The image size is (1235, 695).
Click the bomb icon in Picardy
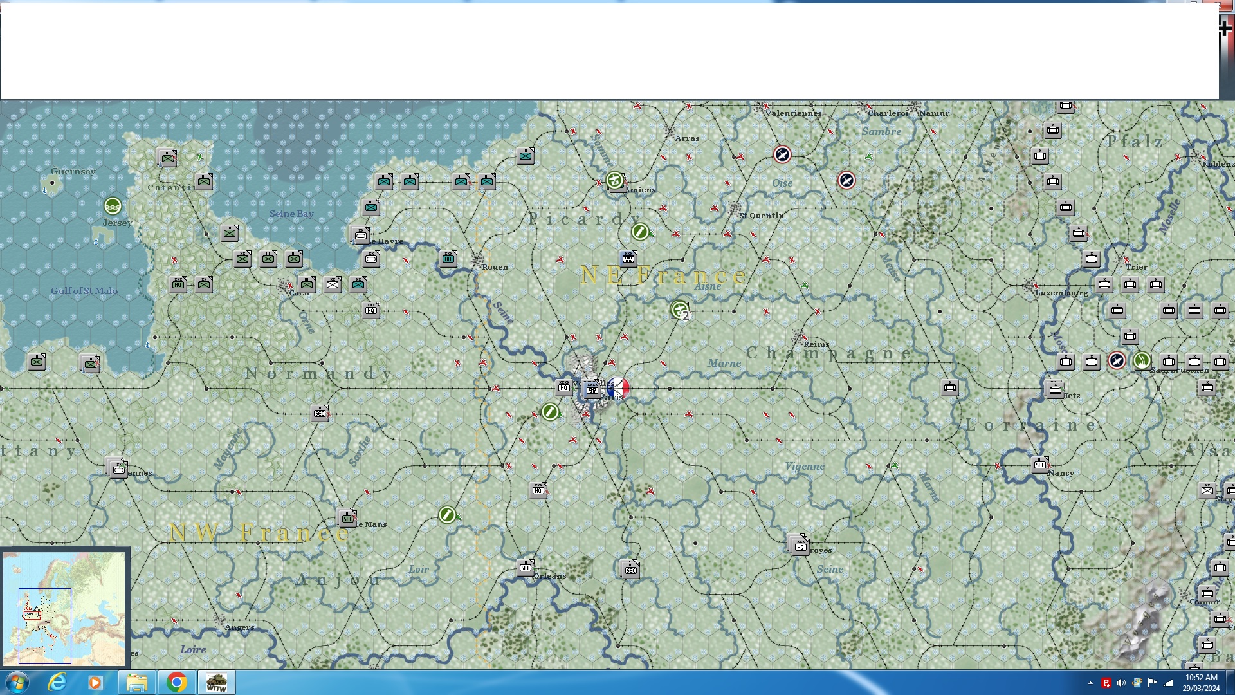[640, 232]
